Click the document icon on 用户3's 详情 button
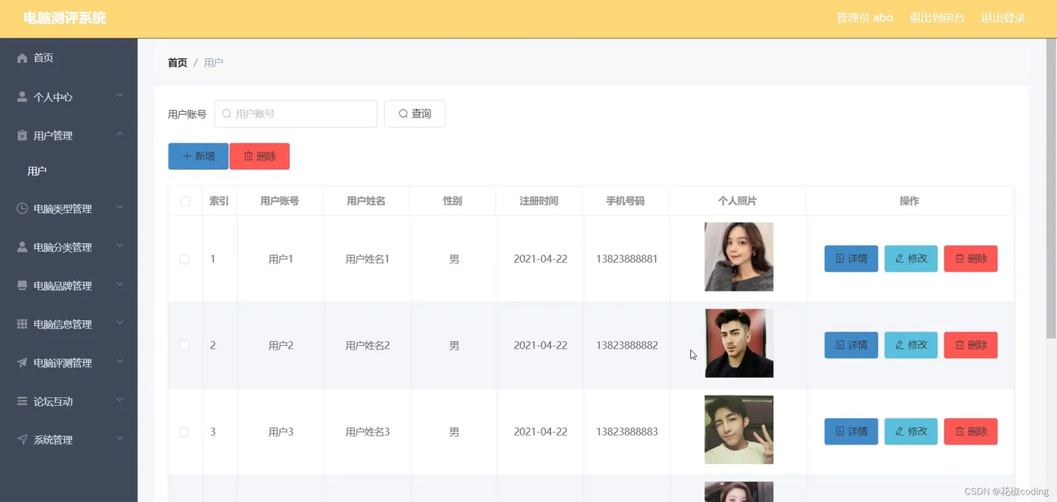This screenshot has height=502, width=1057. click(840, 432)
